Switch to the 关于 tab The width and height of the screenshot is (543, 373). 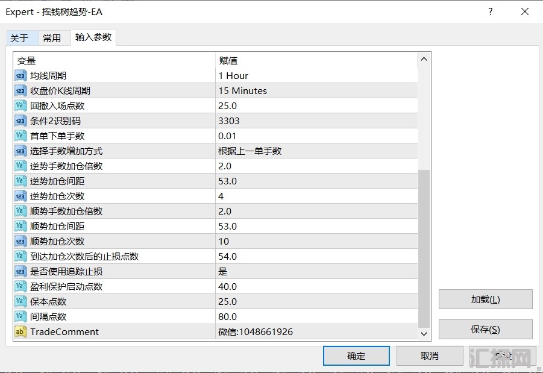click(x=19, y=38)
